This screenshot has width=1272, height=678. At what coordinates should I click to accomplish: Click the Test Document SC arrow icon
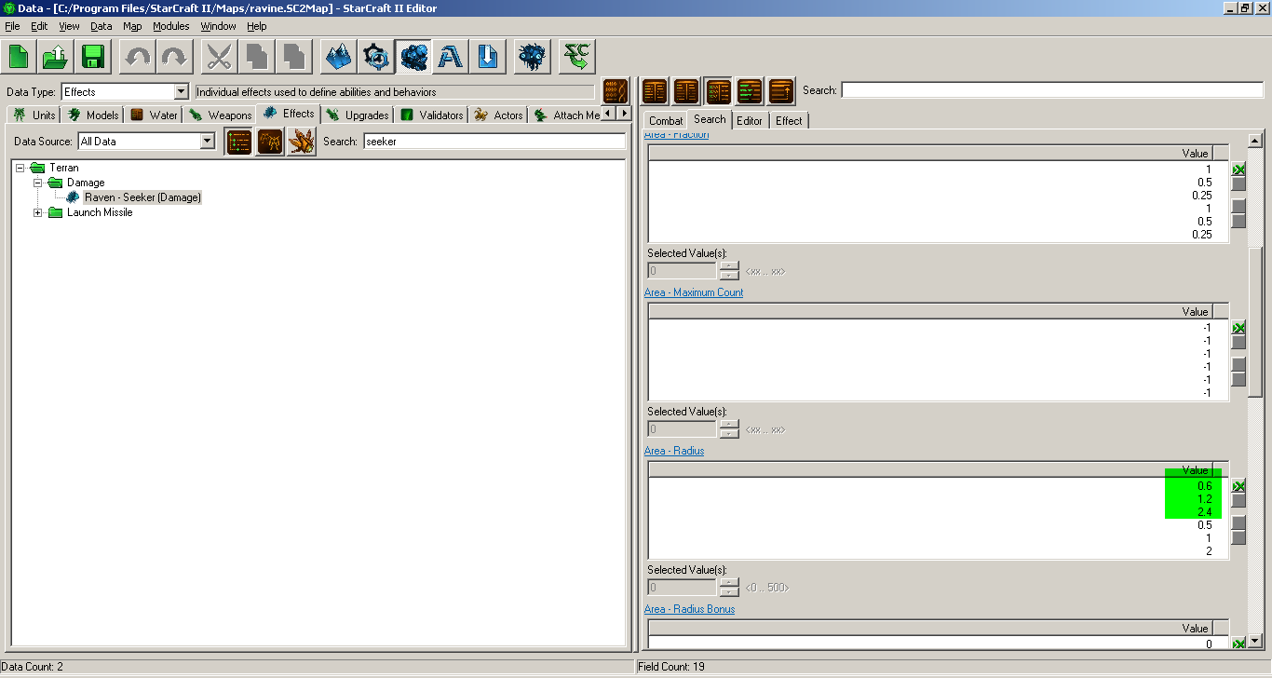click(578, 58)
